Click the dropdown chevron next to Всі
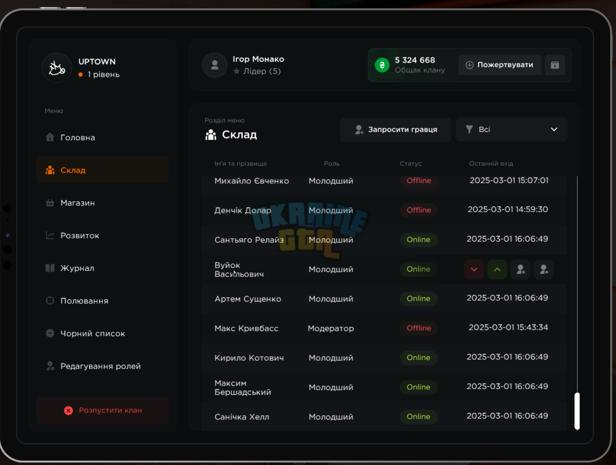Viewport: 616px width, 465px height. (554, 129)
